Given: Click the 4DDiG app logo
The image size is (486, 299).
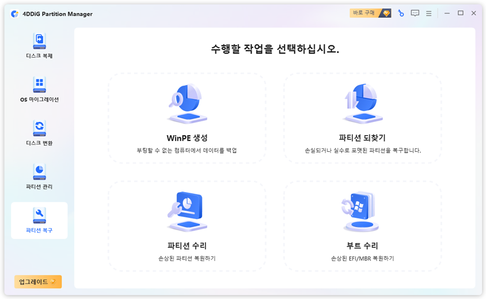Looking at the screenshot, I should point(14,14).
